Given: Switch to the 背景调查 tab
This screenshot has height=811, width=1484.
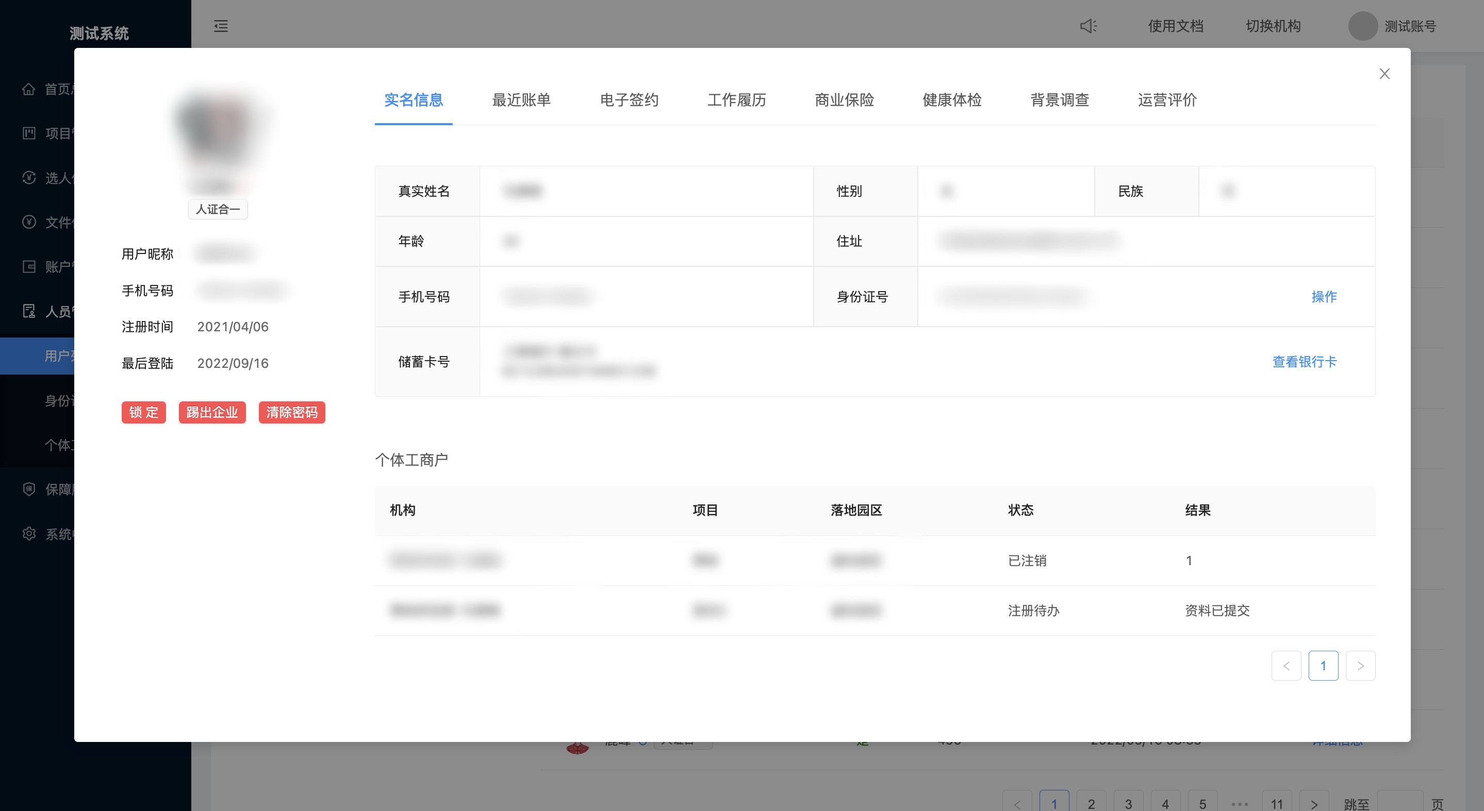Looking at the screenshot, I should (x=1059, y=100).
